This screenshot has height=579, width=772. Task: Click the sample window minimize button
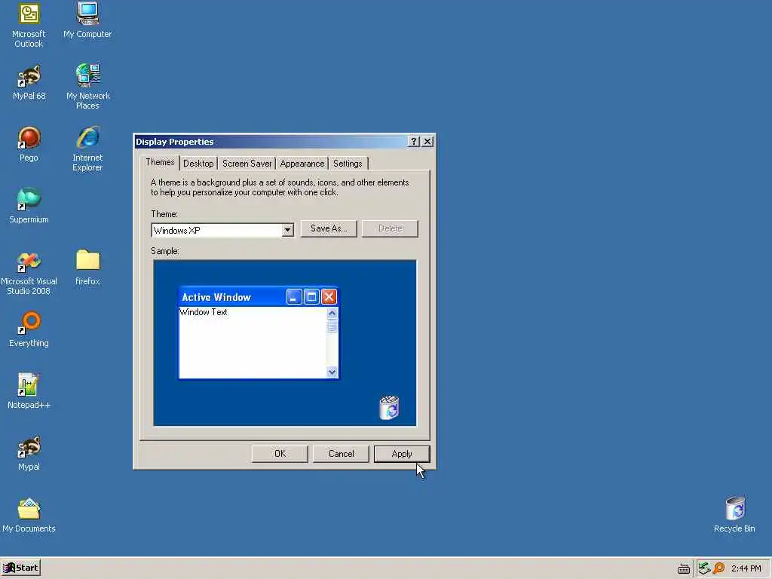click(293, 297)
